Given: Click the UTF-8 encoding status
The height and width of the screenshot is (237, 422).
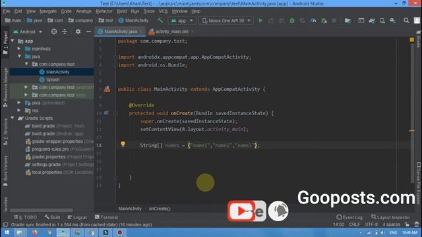Looking at the screenshot, I should click(x=371, y=224).
